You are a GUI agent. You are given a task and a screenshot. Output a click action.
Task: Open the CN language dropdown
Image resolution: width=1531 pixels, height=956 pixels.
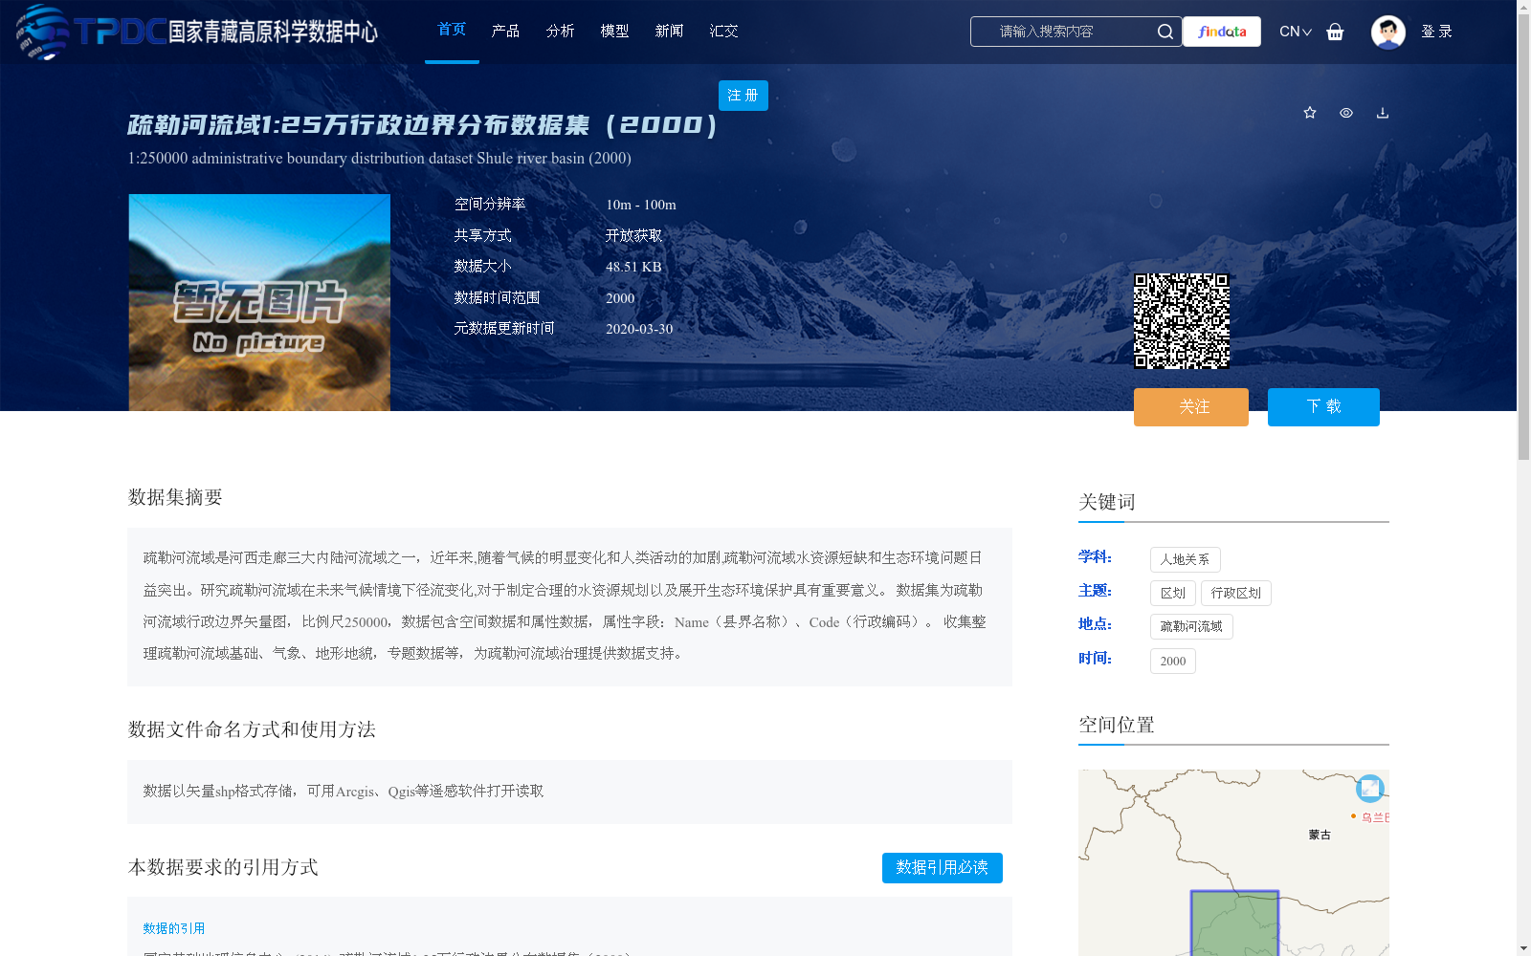1296,32
